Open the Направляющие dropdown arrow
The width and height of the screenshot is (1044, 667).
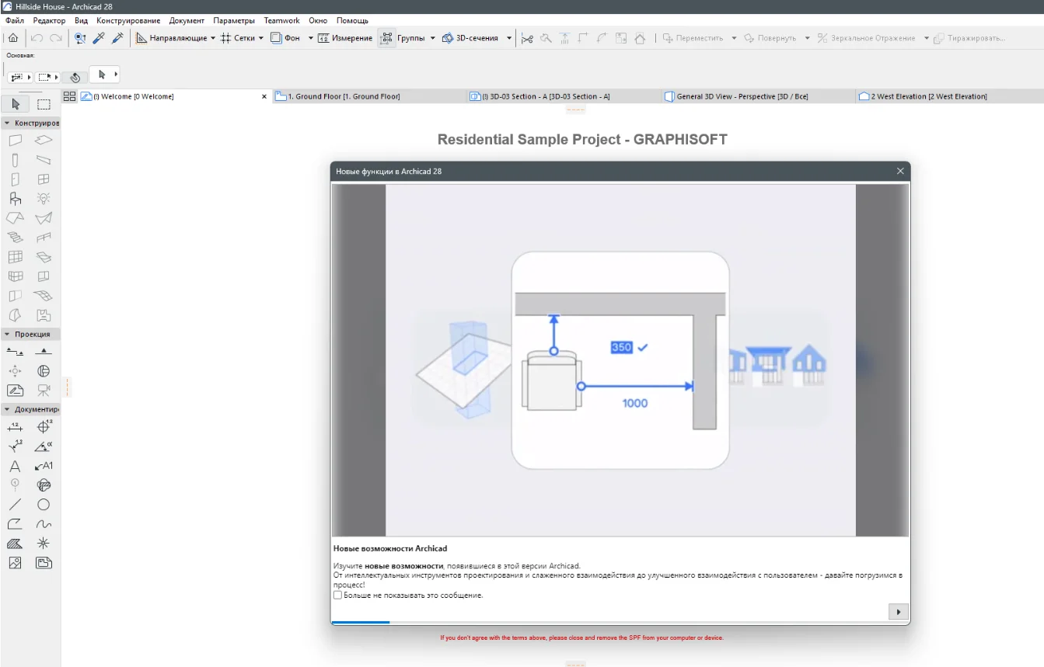coord(213,37)
